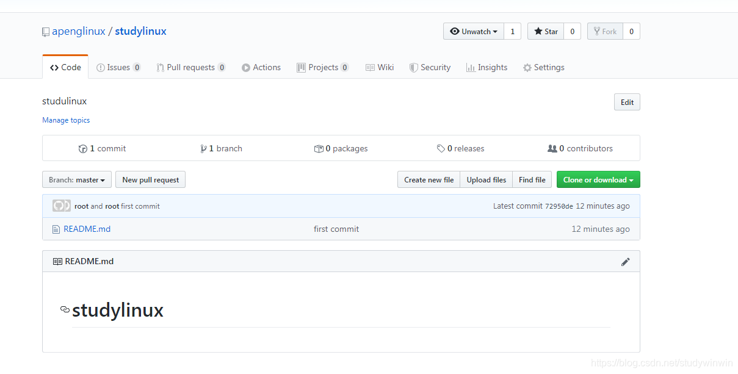738x374 pixels.
Task: Open first commit message in README.md row
Action: [x=336, y=229]
